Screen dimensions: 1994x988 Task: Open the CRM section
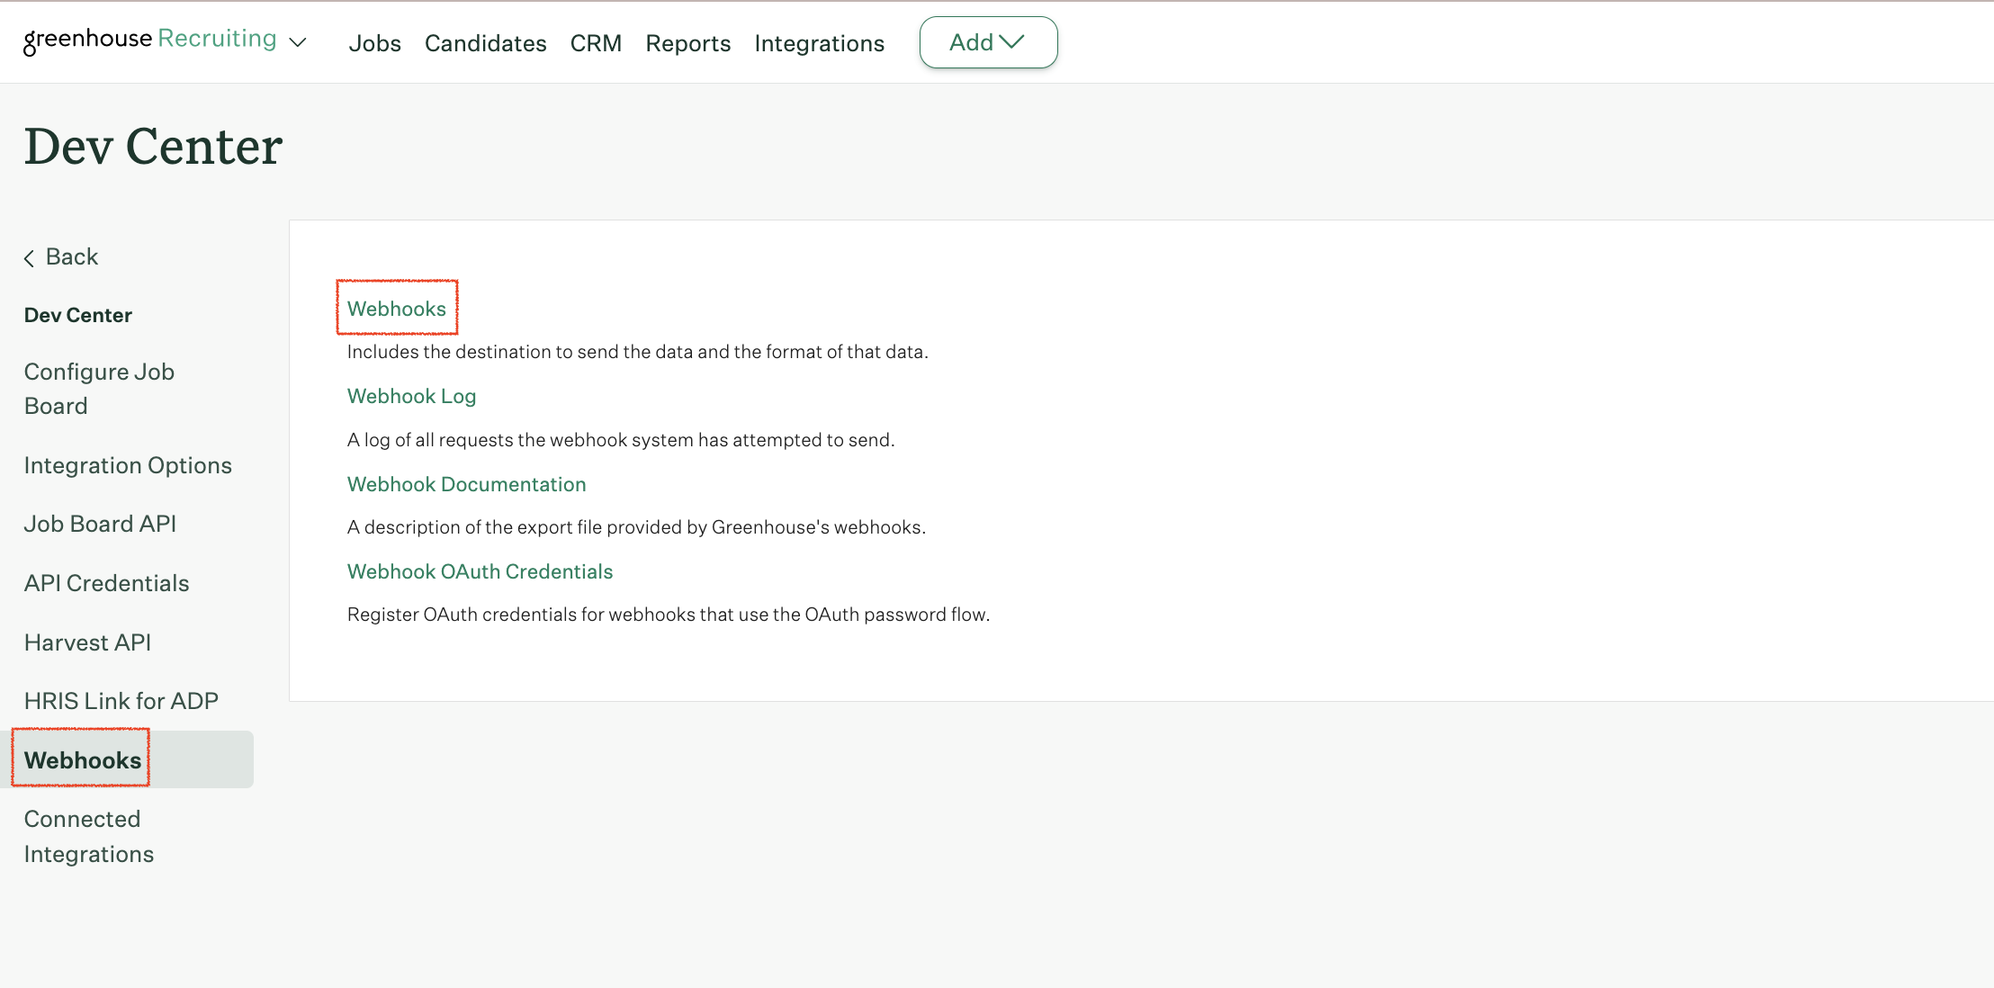[x=596, y=43]
